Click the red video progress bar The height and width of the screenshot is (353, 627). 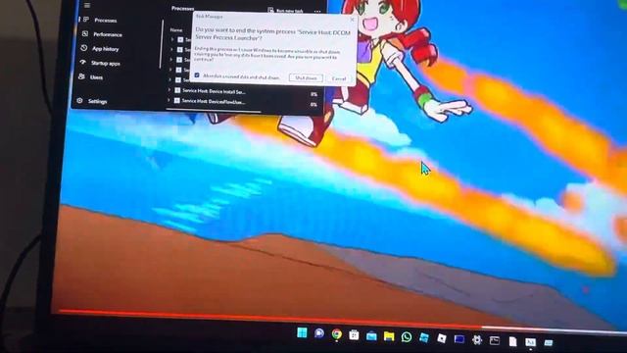click(x=270, y=319)
